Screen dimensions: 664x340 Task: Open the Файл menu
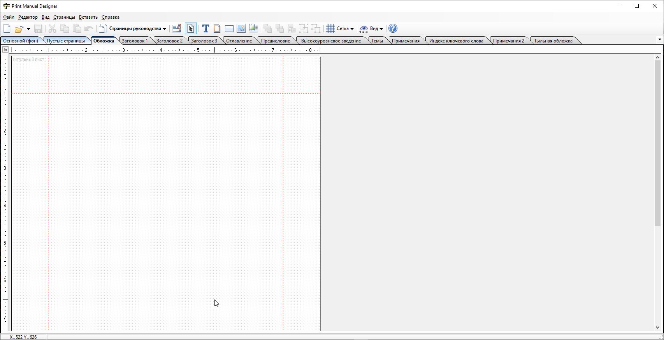[9, 17]
